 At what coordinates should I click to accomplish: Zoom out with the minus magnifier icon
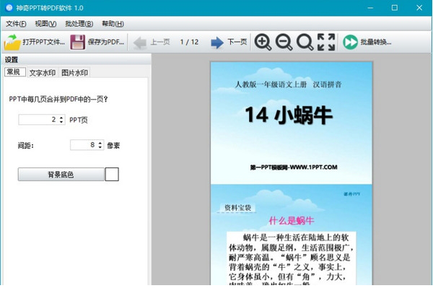[284, 42]
